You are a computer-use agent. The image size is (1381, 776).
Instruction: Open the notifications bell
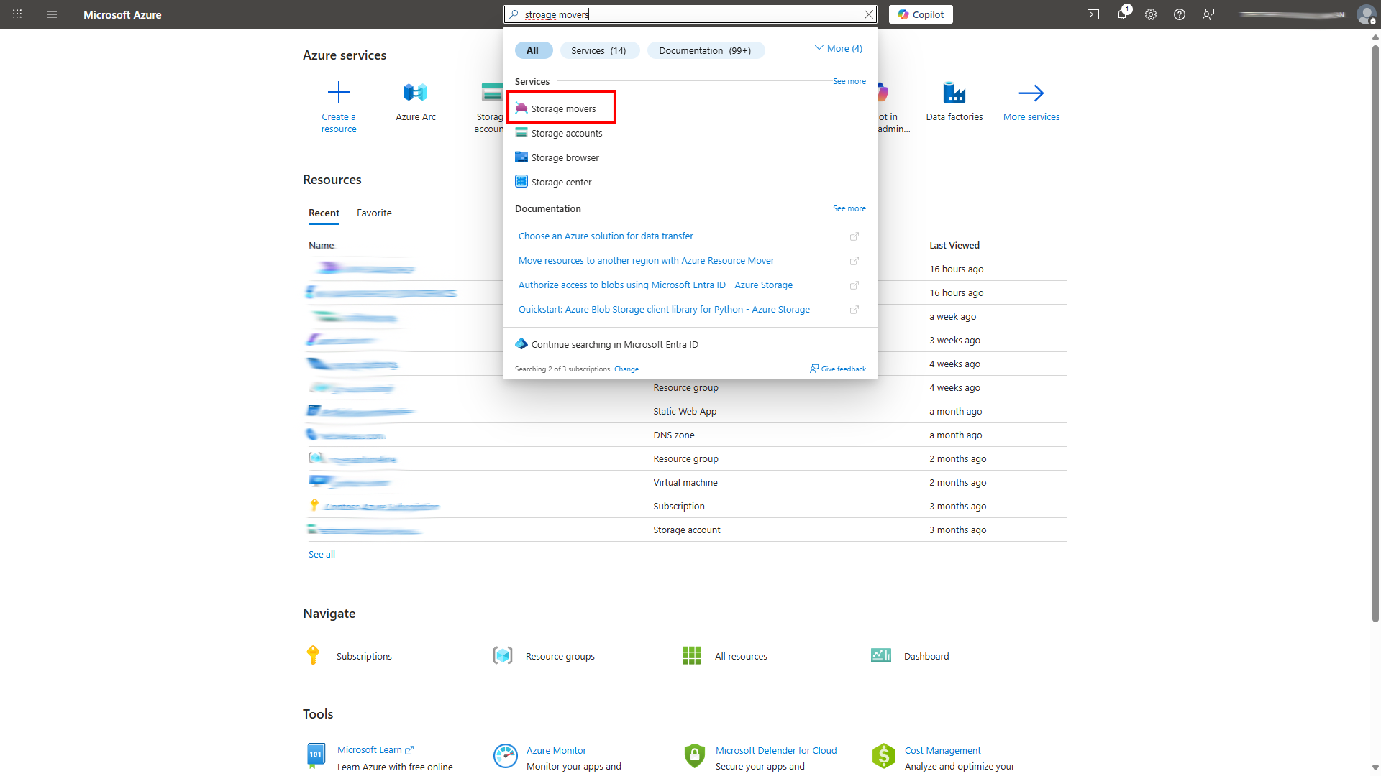click(x=1122, y=14)
